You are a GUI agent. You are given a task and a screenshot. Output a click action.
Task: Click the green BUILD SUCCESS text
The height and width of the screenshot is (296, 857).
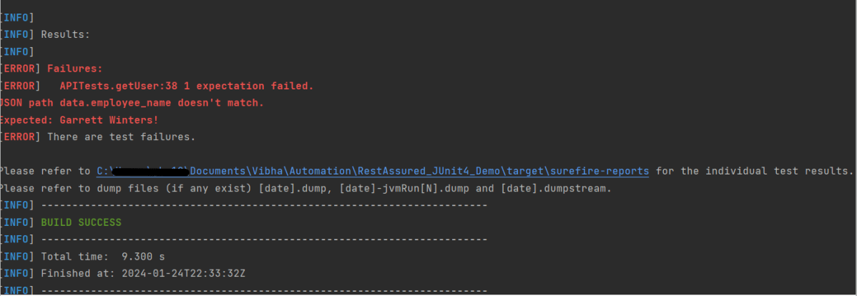coord(81,222)
